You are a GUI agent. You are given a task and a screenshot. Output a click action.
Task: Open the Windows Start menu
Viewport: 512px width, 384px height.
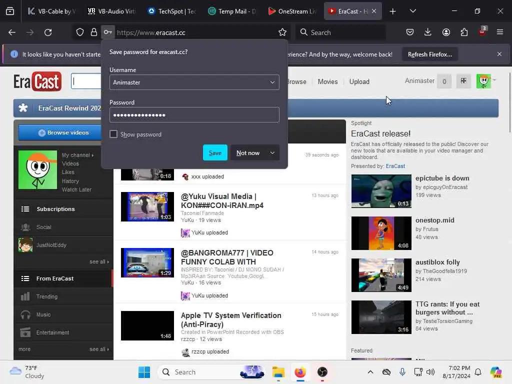click(x=144, y=372)
